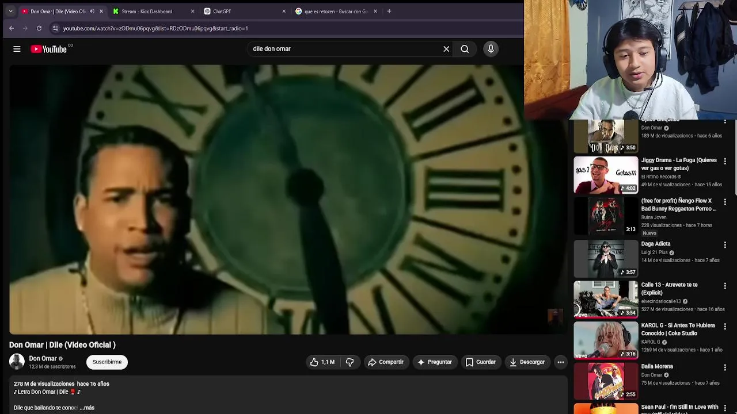Click '278 M de visualizaciones' text
Image resolution: width=737 pixels, height=414 pixels.
click(44, 384)
